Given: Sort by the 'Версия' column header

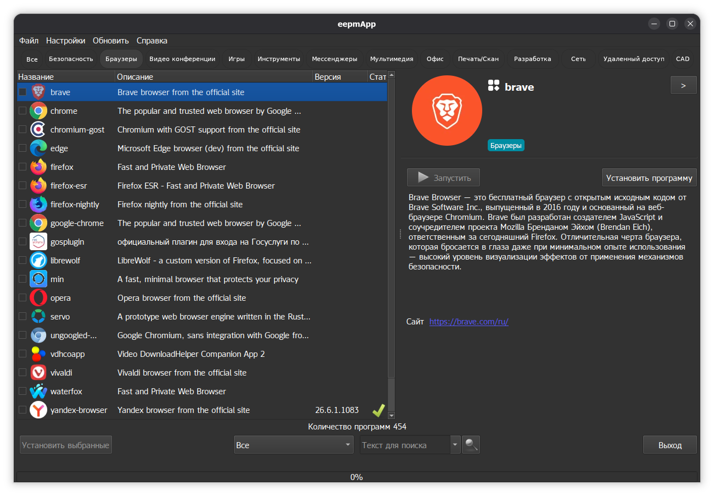Looking at the screenshot, I should click(340, 77).
